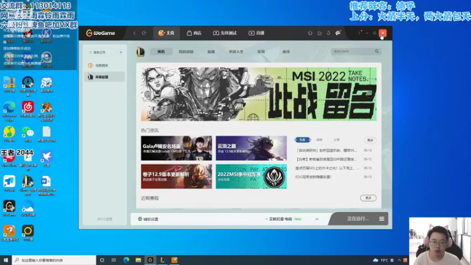Image resolution: width=471 pixels, height=265 pixels.
Task: Switch to the 查找 sub-tab
Action: (286, 52)
